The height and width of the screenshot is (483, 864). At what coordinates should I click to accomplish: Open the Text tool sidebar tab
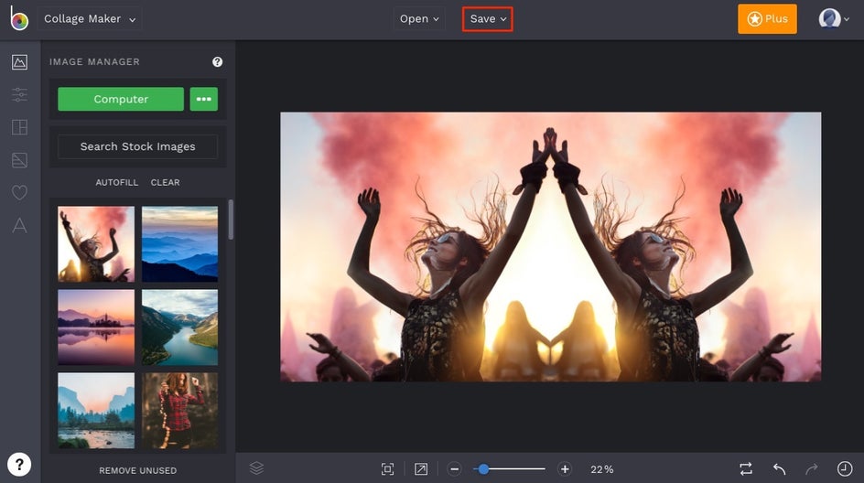click(19, 225)
